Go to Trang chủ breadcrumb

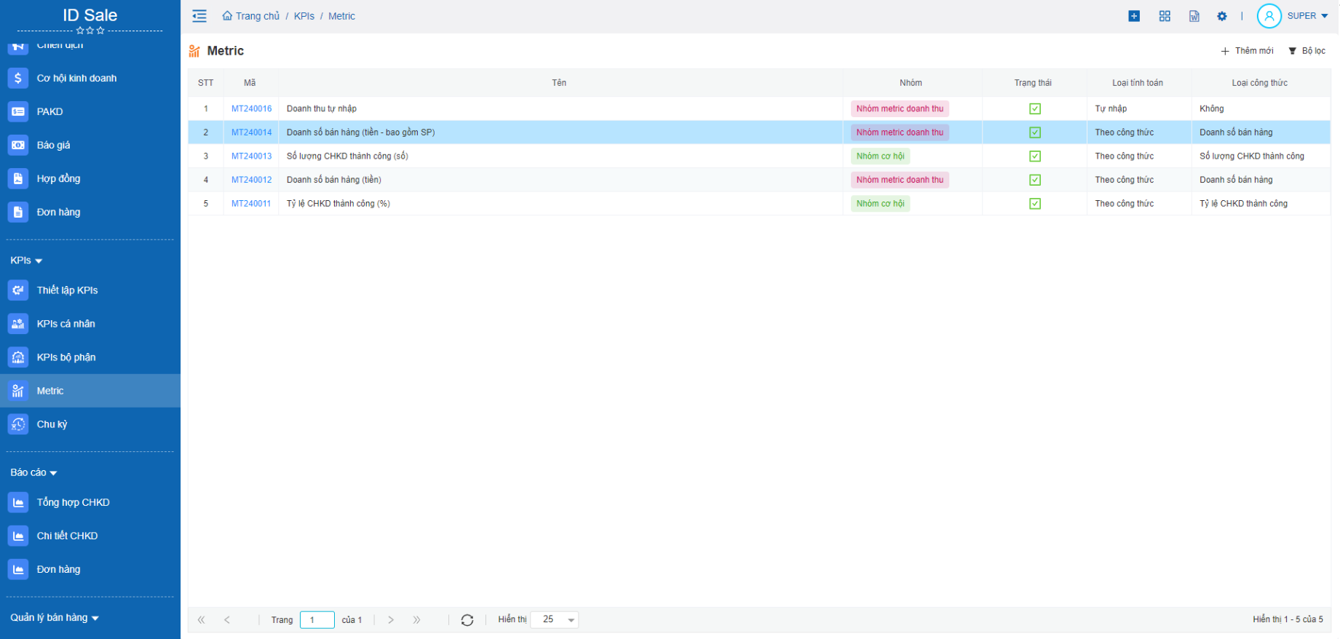[x=257, y=16]
